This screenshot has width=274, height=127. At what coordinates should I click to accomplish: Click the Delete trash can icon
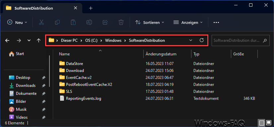[121, 22]
